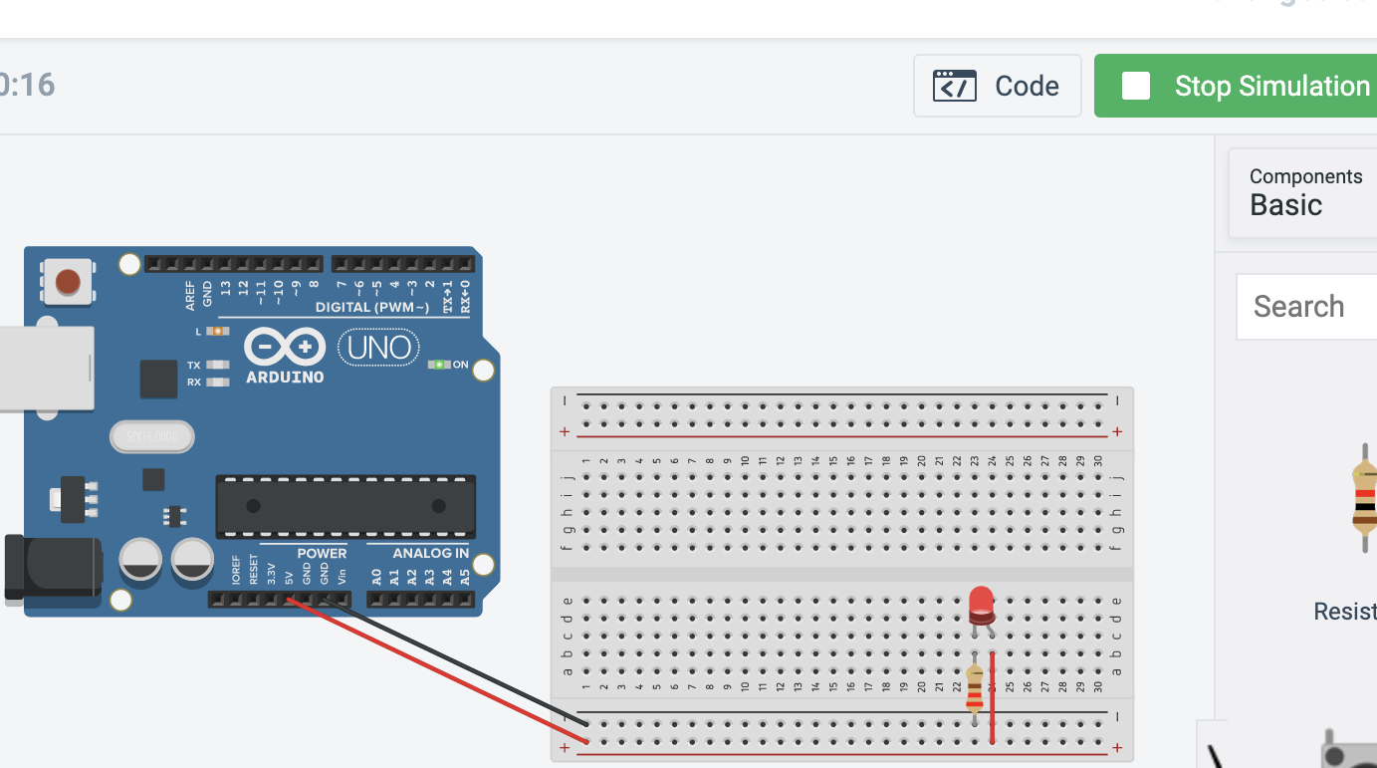Click the POWER header label
Viewport: 1377px width, 768px height.
click(x=322, y=553)
